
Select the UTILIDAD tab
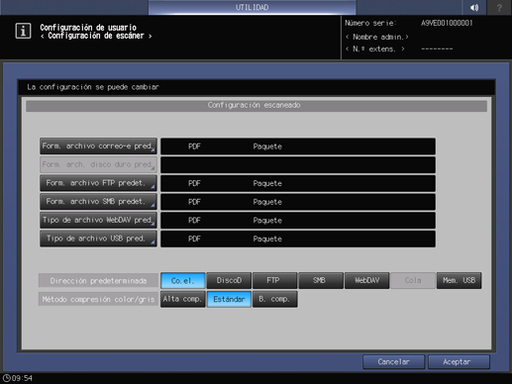click(x=253, y=7)
